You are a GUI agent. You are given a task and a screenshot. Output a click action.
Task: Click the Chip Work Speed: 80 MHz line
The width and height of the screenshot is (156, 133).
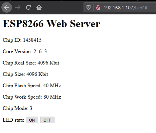coord(32,97)
